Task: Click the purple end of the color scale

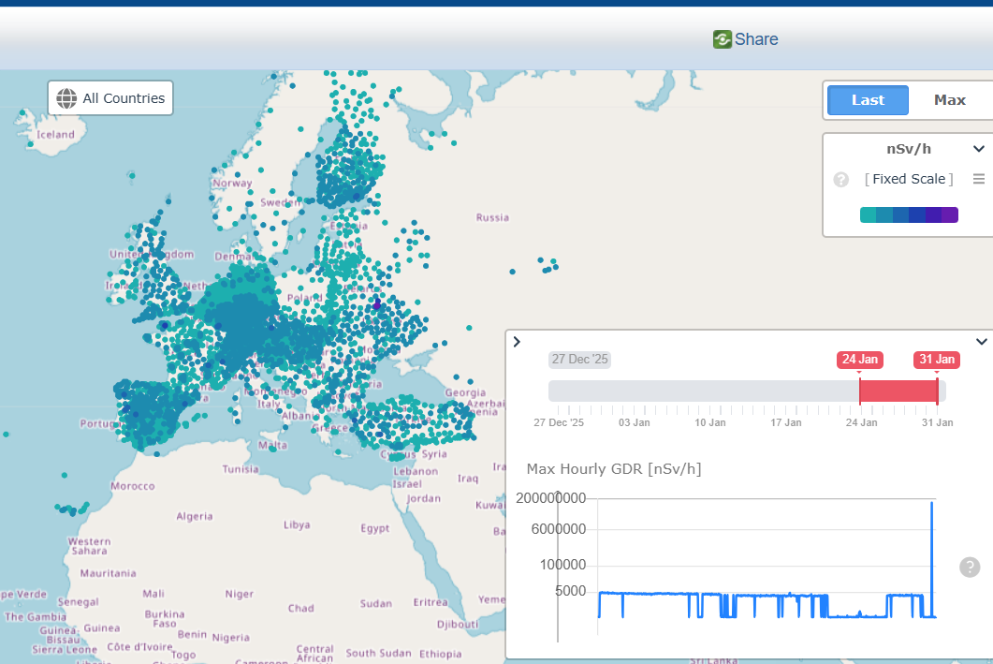Action: tap(949, 215)
